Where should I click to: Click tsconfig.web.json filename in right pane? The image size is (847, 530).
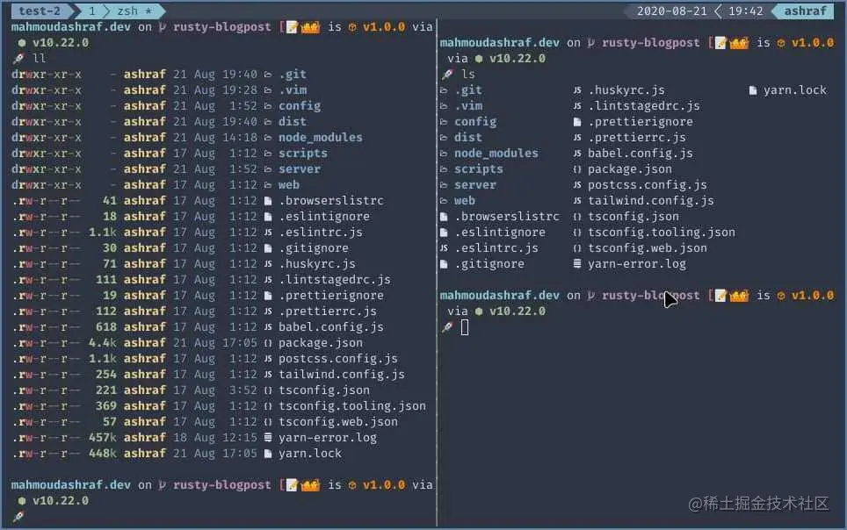[x=648, y=248]
